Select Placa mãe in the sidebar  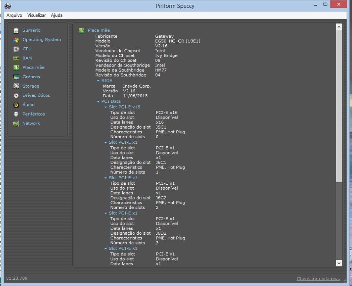click(33, 67)
